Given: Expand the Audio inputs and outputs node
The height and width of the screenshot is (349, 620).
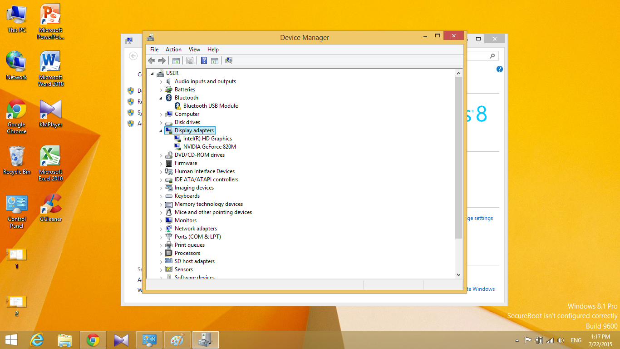Looking at the screenshot, I should click(x=161, y=81).
